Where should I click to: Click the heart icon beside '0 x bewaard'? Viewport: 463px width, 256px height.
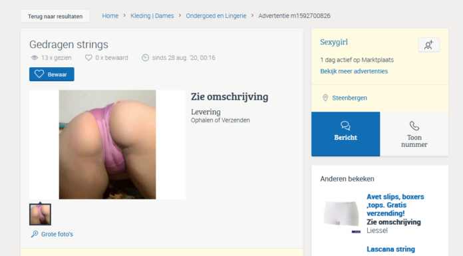click(88, 58)
